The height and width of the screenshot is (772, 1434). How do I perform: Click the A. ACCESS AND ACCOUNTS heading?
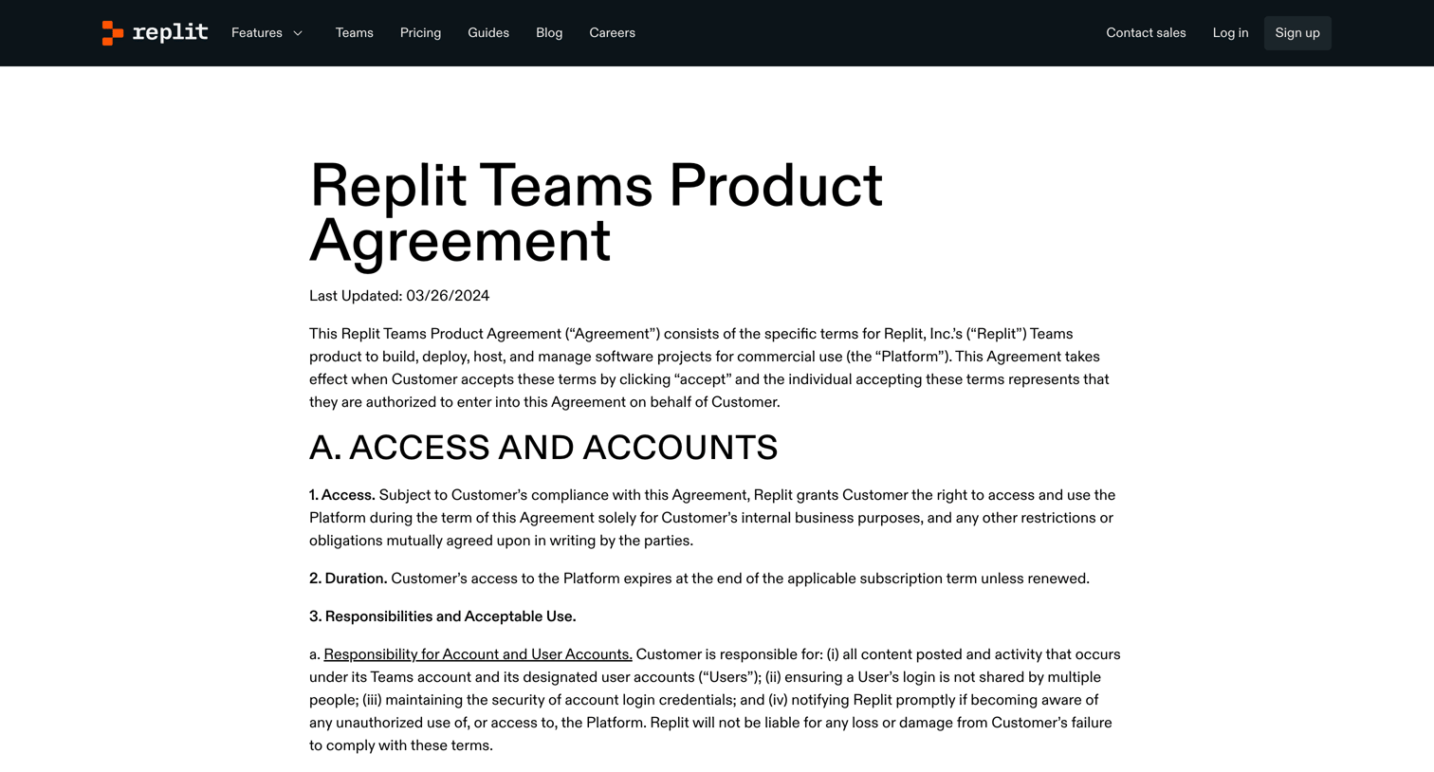point(543,448)
